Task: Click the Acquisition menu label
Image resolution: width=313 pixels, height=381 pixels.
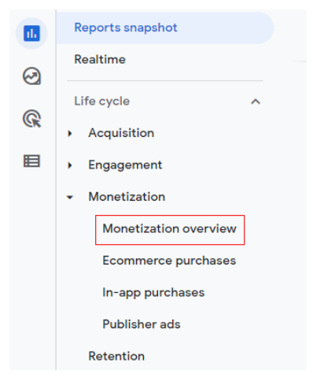Action: 121,133
